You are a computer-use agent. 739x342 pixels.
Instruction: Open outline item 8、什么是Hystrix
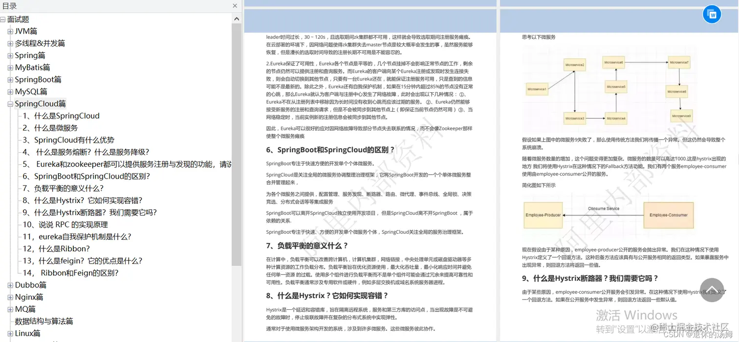pyautogui.click(x=83, y=201)
